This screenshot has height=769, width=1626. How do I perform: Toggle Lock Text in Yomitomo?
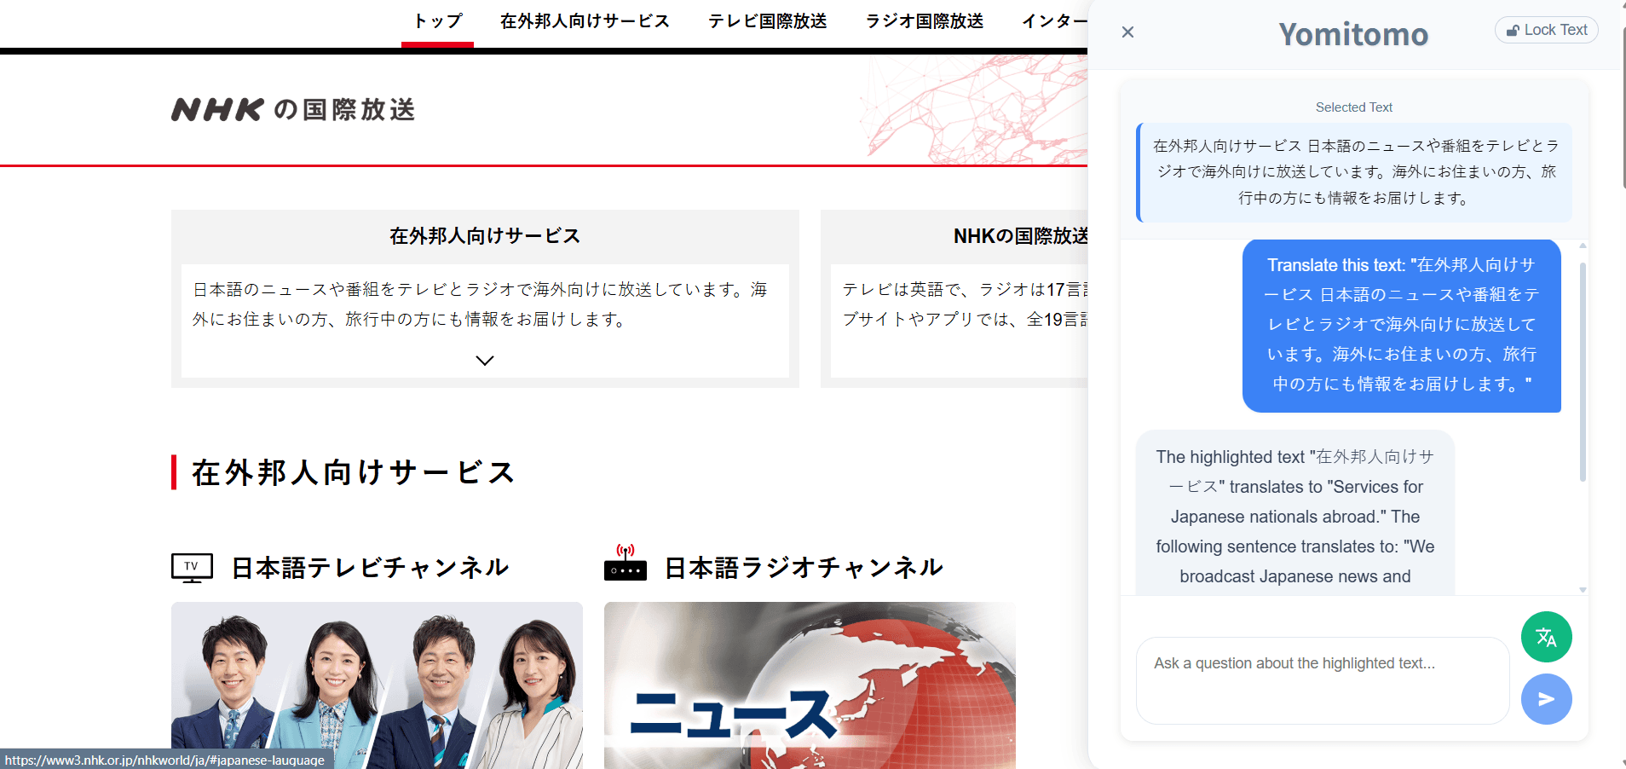click(x=1546, y=29)
